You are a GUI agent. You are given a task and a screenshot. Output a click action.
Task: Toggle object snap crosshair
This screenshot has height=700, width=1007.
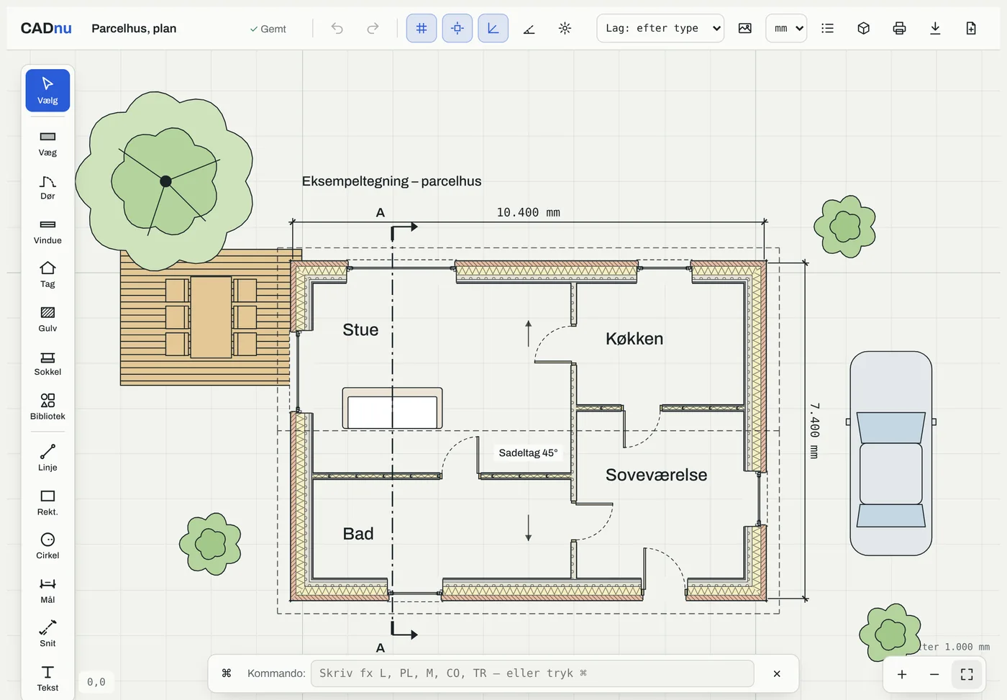point(457,28)
